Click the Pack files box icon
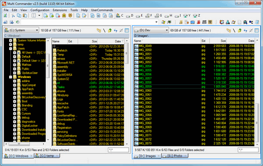This screenshot has width=263, height=166. (64, 16)
